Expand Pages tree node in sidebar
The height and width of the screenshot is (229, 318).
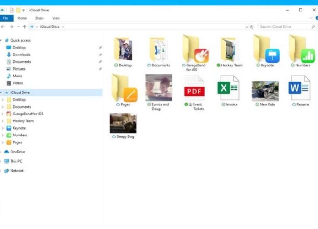[x=3, y=142]
